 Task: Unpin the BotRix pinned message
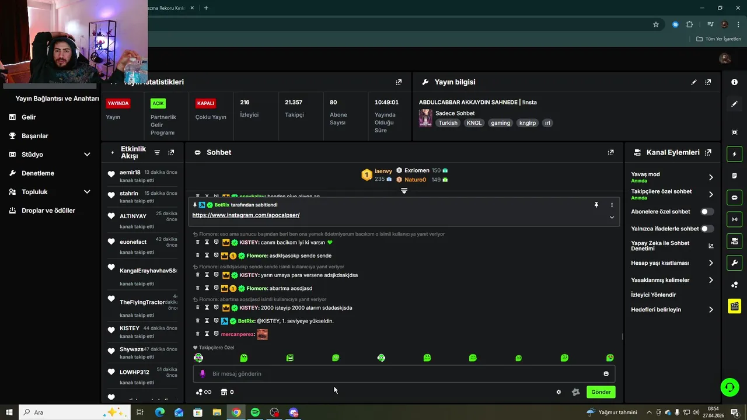(596, 205)
